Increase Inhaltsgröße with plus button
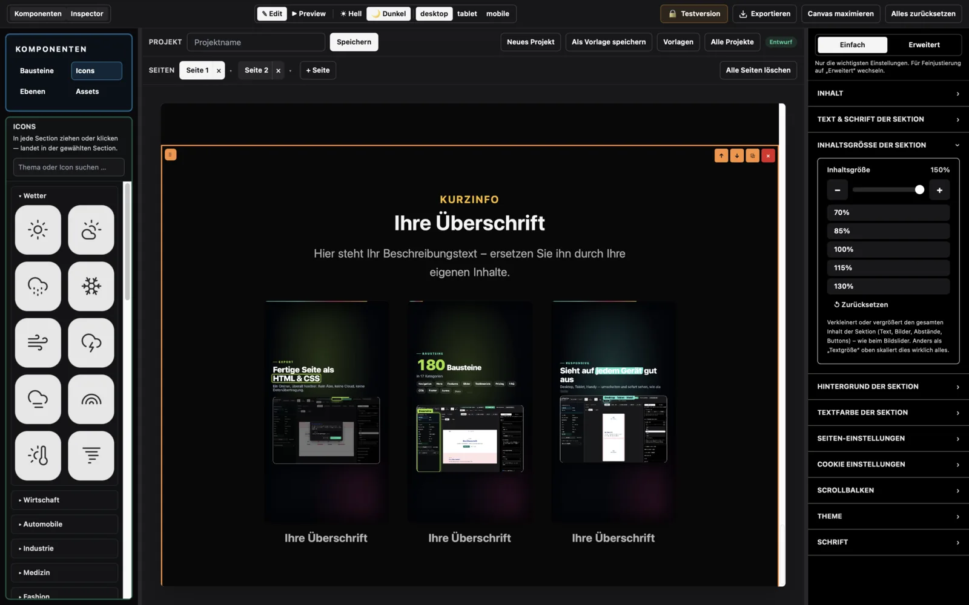 pos(939,190)
